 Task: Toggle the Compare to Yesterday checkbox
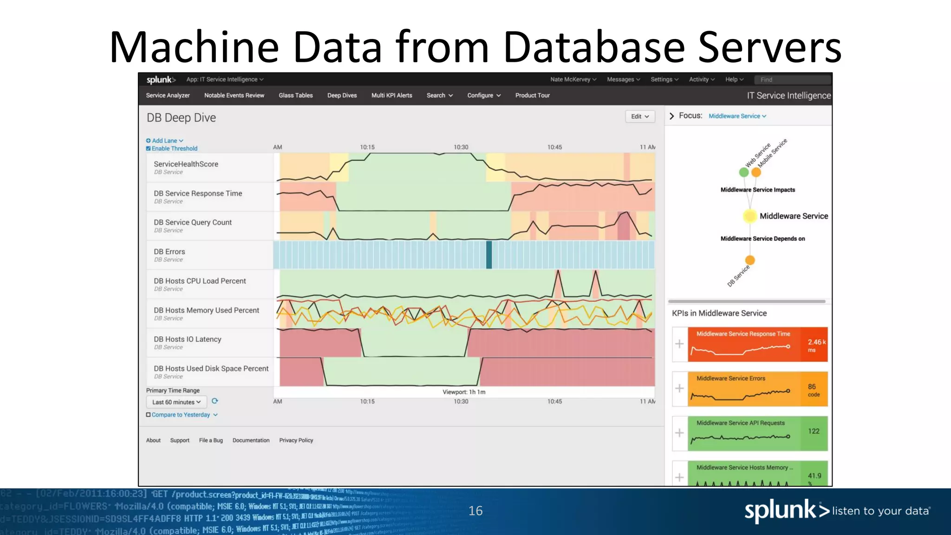(149, 415)
